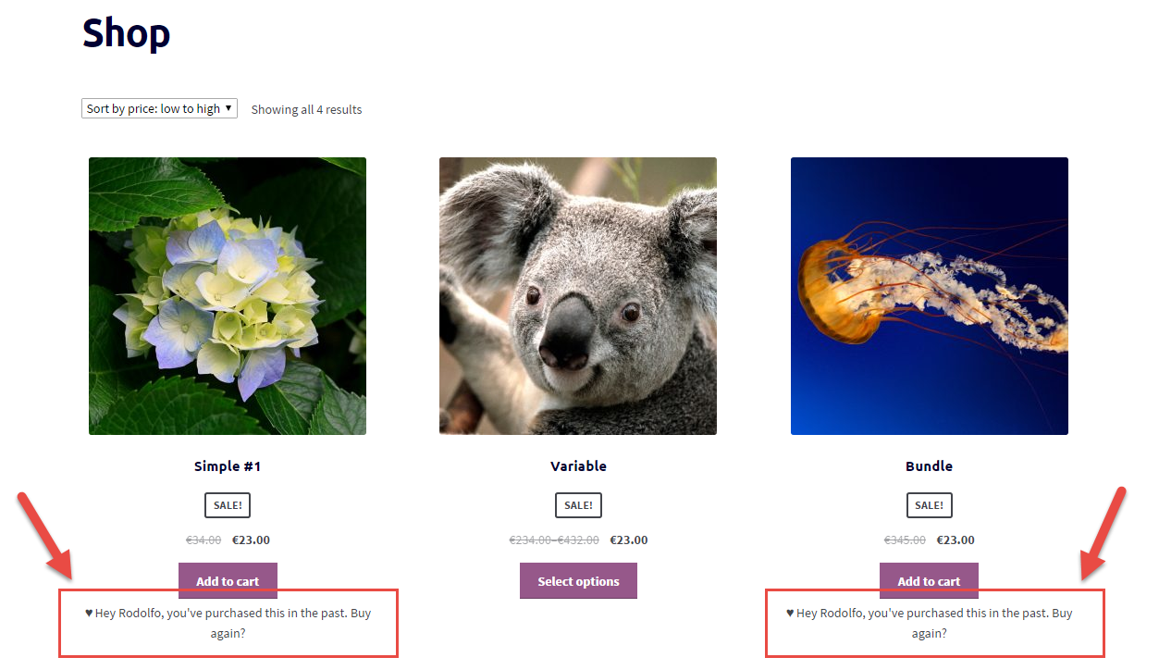The height and width of the screenshot is (670, 1159).
Task: Click Buy again? under Simple #1
Action: click(228, 633)
